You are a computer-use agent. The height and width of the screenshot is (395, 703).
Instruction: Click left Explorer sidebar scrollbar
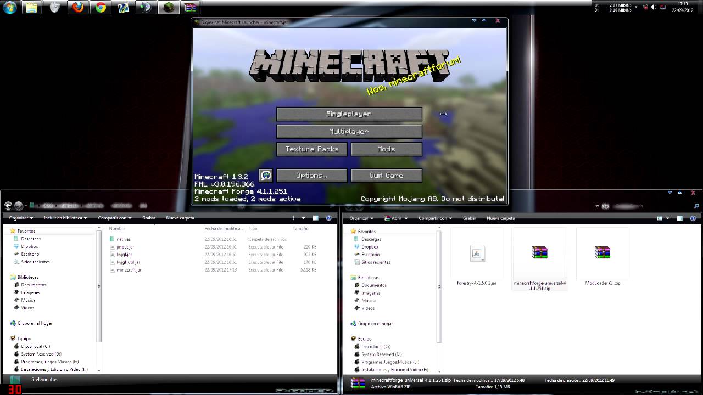pos(99,285)
